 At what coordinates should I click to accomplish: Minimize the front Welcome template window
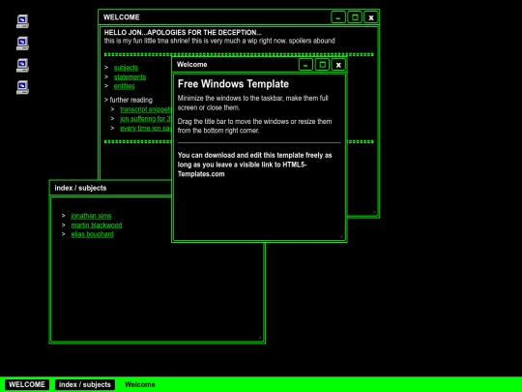pyautogui.click(x=305, y=65)
